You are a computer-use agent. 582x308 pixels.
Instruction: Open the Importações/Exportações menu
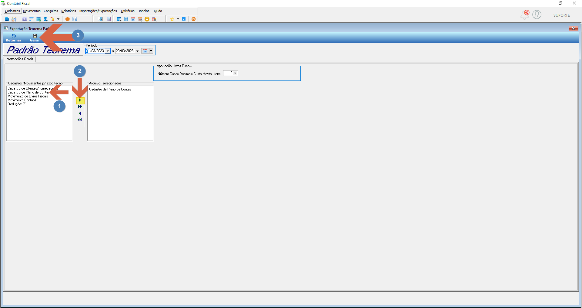tap(98, 11)
